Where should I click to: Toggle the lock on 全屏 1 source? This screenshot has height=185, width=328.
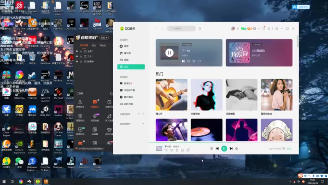81,51
